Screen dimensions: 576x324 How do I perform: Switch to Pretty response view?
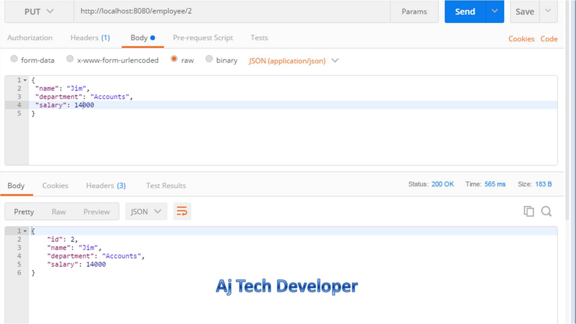24,211
